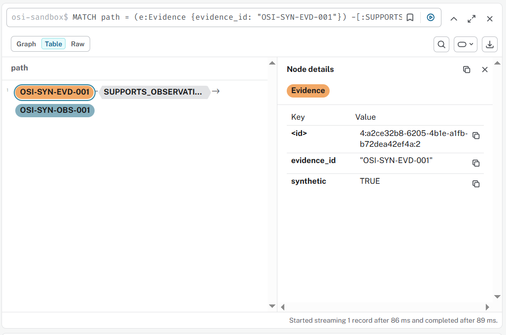The width and height of the screenshot is (506, 335).
Task: Search within the results
Action: 441,44
